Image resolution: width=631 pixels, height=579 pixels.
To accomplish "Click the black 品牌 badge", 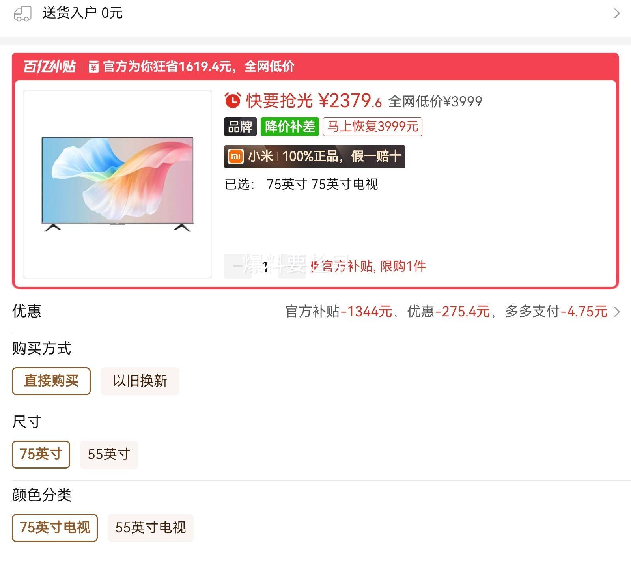I will pyautogui.click(x=240, y=127).
